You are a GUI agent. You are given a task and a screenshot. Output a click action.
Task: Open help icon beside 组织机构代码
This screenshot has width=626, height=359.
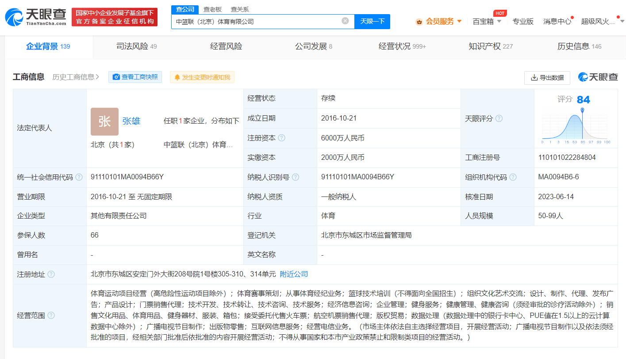(513, 177)
